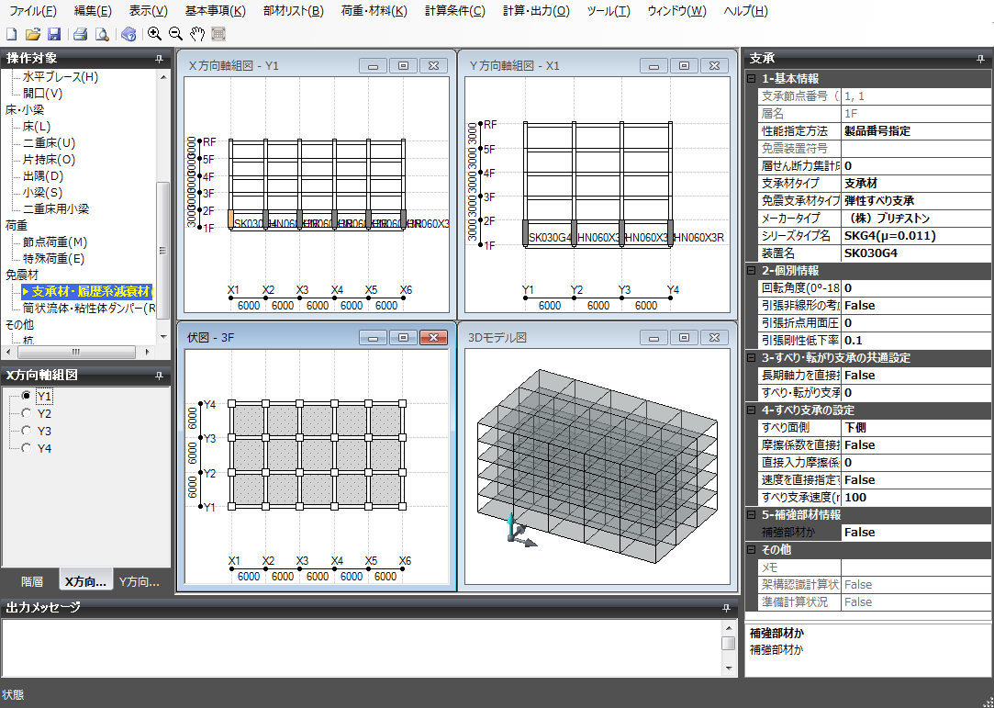The image size is (994, 708).
Task: Click the fit-to-window grid toolbar icon
Action: coord(218,34)
